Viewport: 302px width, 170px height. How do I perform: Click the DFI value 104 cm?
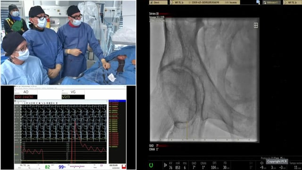pyautogui.click(x=214, y=168)
